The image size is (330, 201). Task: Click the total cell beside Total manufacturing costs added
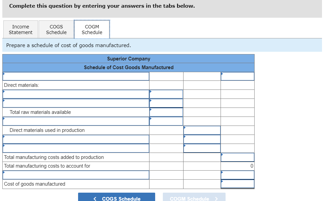point(238,157)
